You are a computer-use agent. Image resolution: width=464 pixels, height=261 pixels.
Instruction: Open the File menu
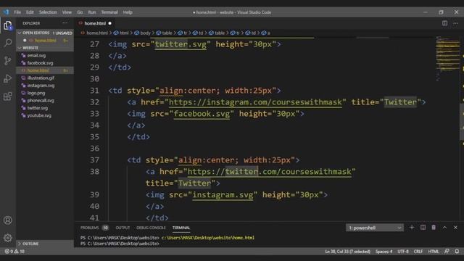17,12
